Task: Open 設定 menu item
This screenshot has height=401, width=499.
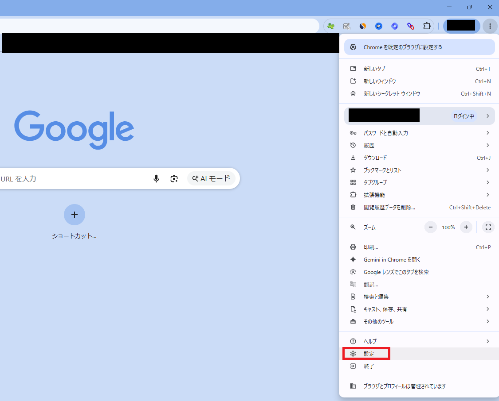Action: [420, 354]
